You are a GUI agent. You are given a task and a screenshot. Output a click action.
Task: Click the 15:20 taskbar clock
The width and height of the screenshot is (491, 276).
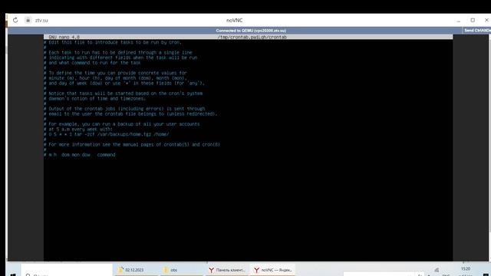pyautogui.click(x=466, y=269)
